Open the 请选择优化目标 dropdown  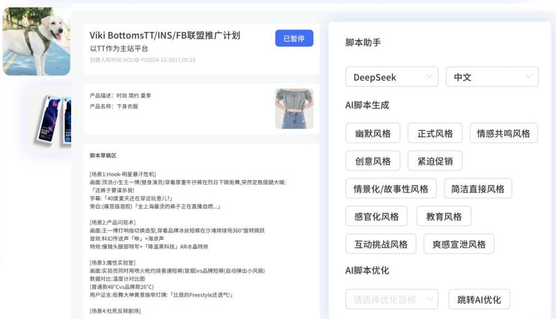(391, 300)
